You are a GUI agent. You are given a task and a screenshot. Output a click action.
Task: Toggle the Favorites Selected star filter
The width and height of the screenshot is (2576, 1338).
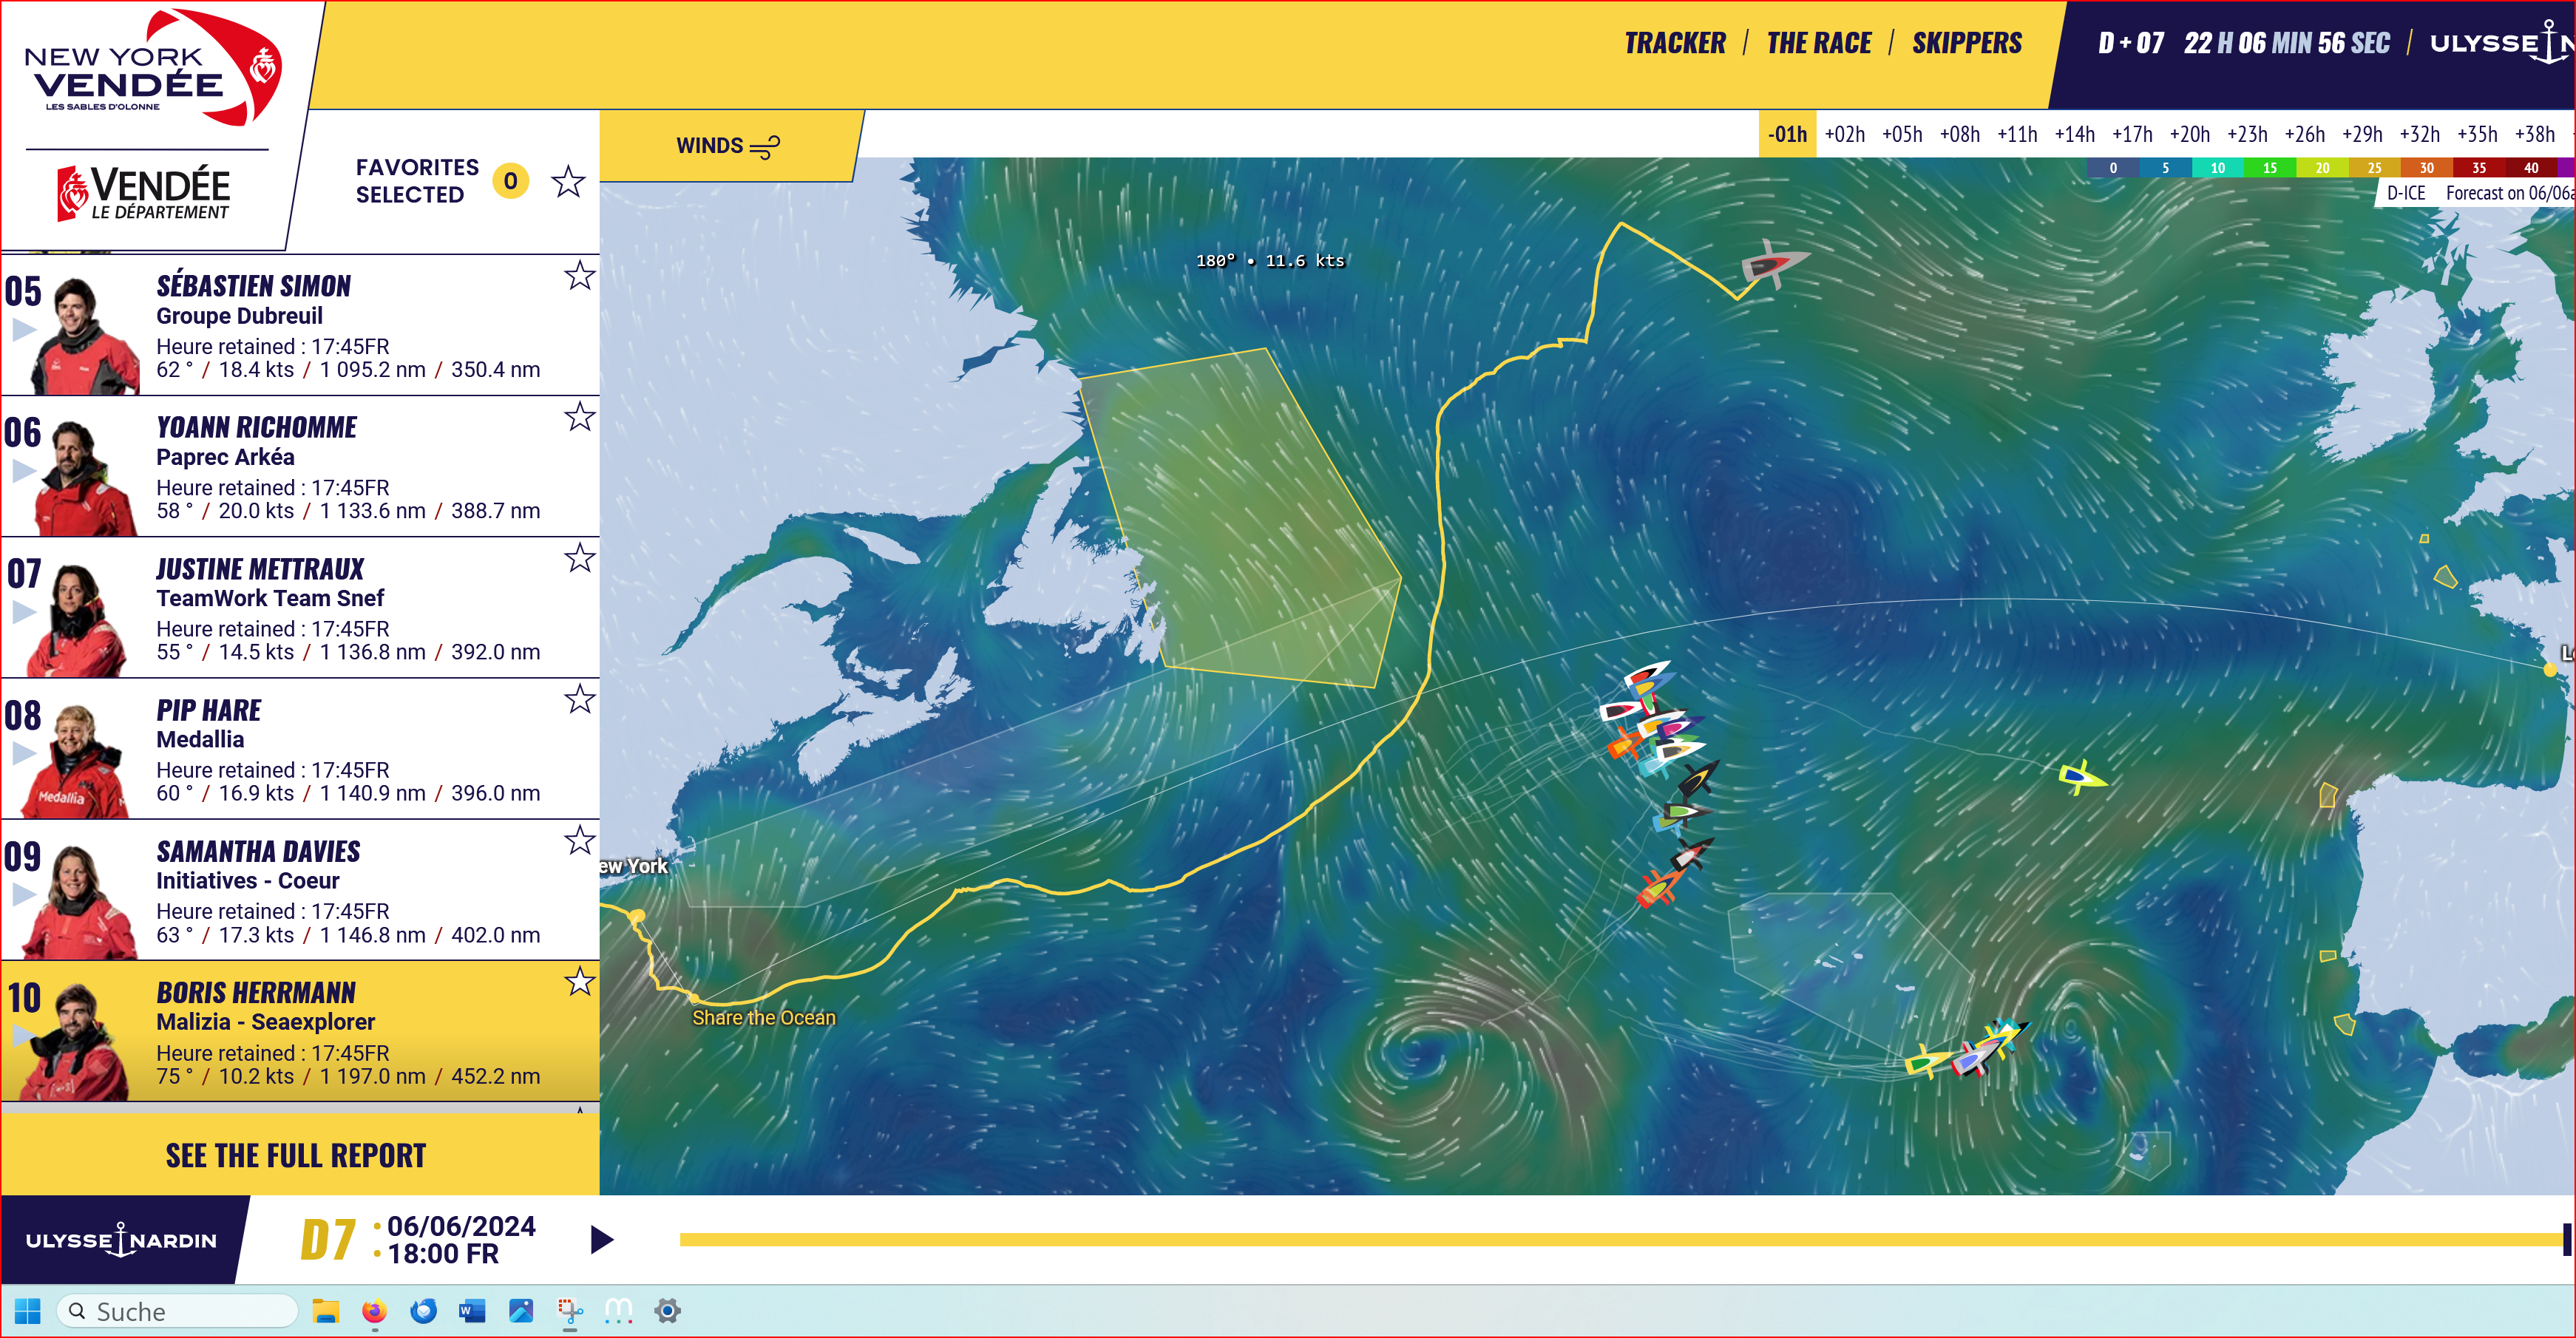click(568, 181)
